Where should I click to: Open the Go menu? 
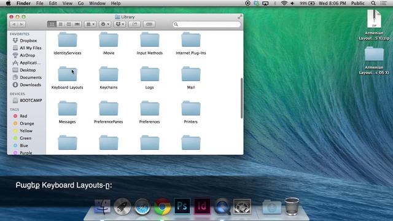click(80, 3)
